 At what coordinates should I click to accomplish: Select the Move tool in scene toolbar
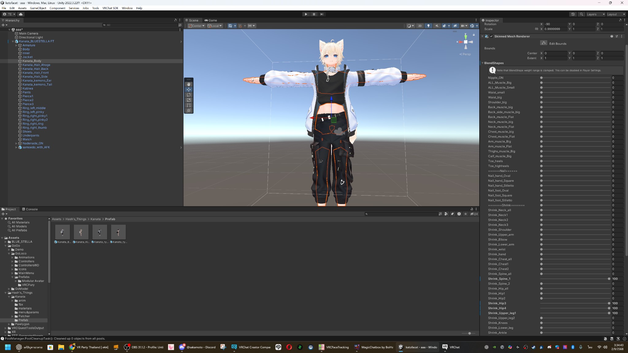coord(189,89)
